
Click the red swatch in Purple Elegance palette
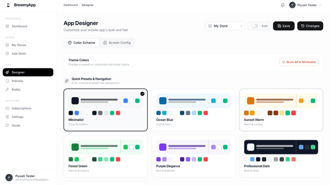(206, 160)
